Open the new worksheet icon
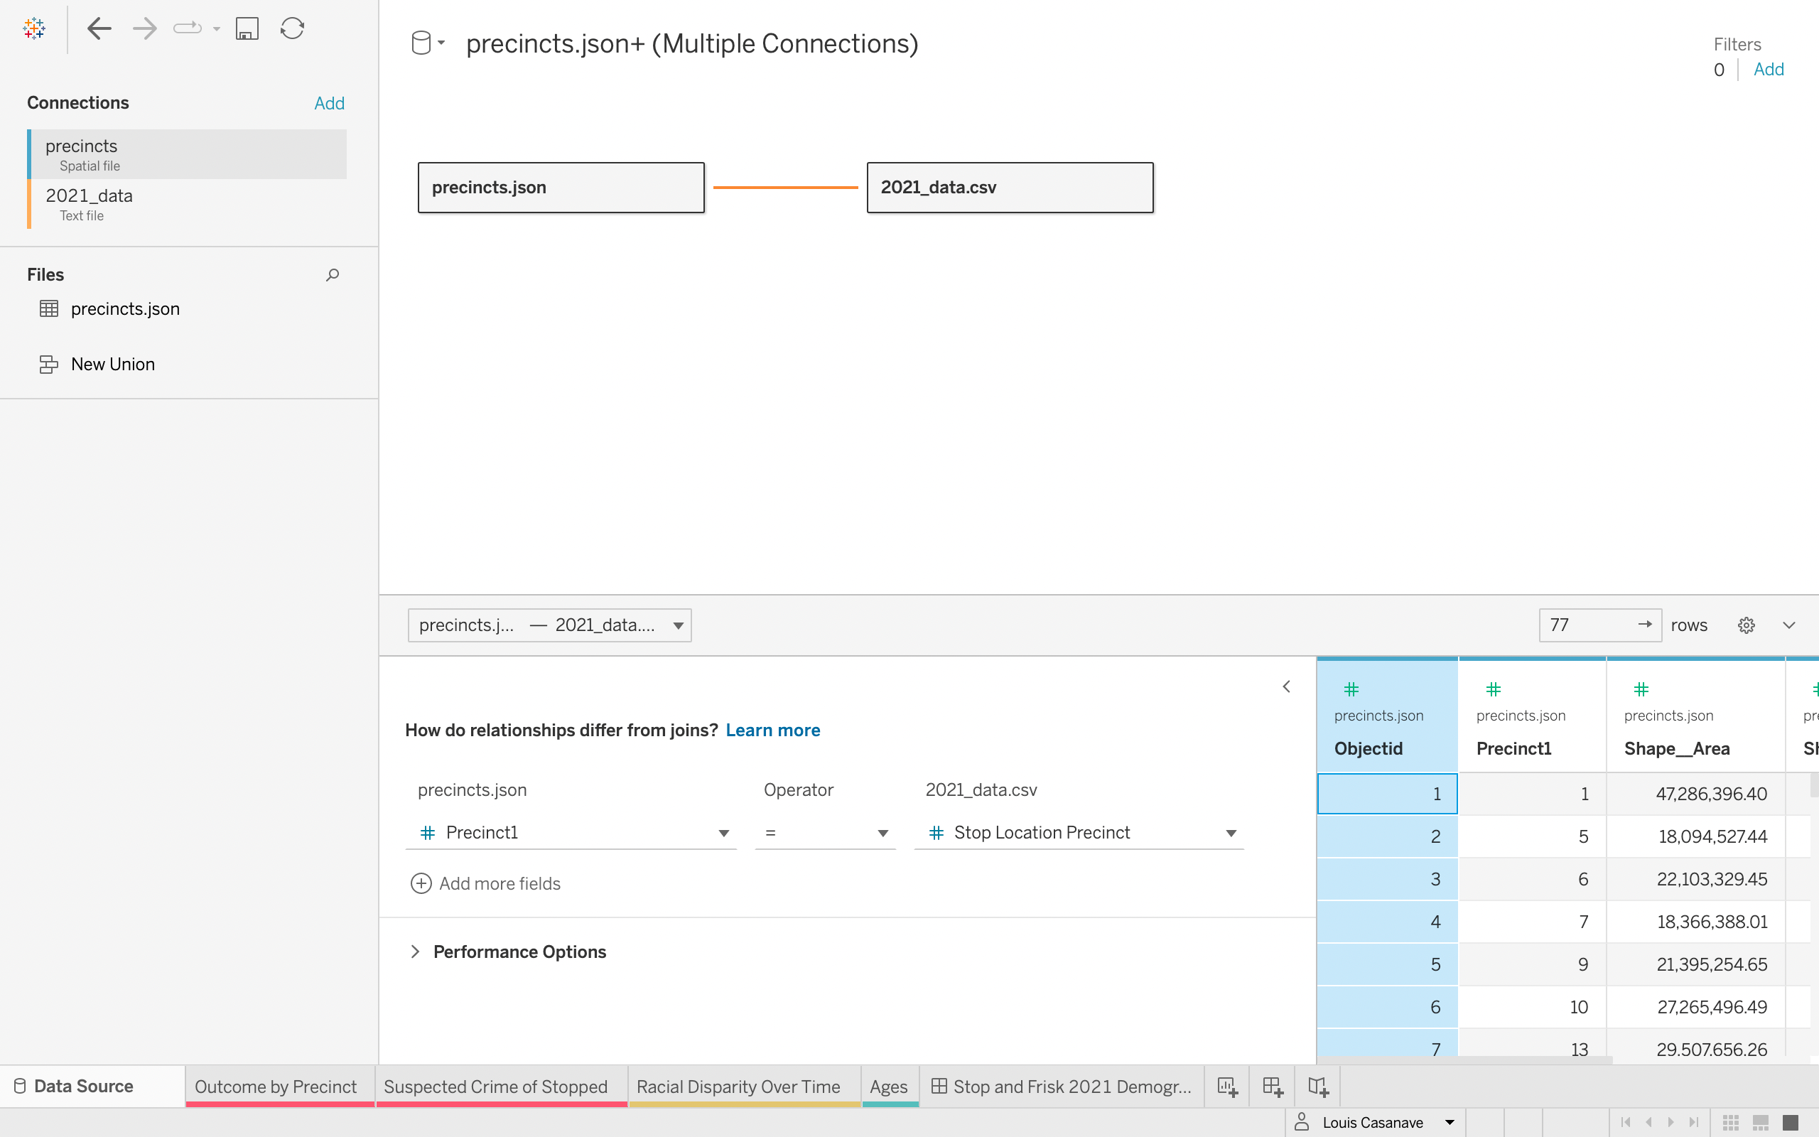This screenshot has height=1137, width=1819. pos(1226,1086)
